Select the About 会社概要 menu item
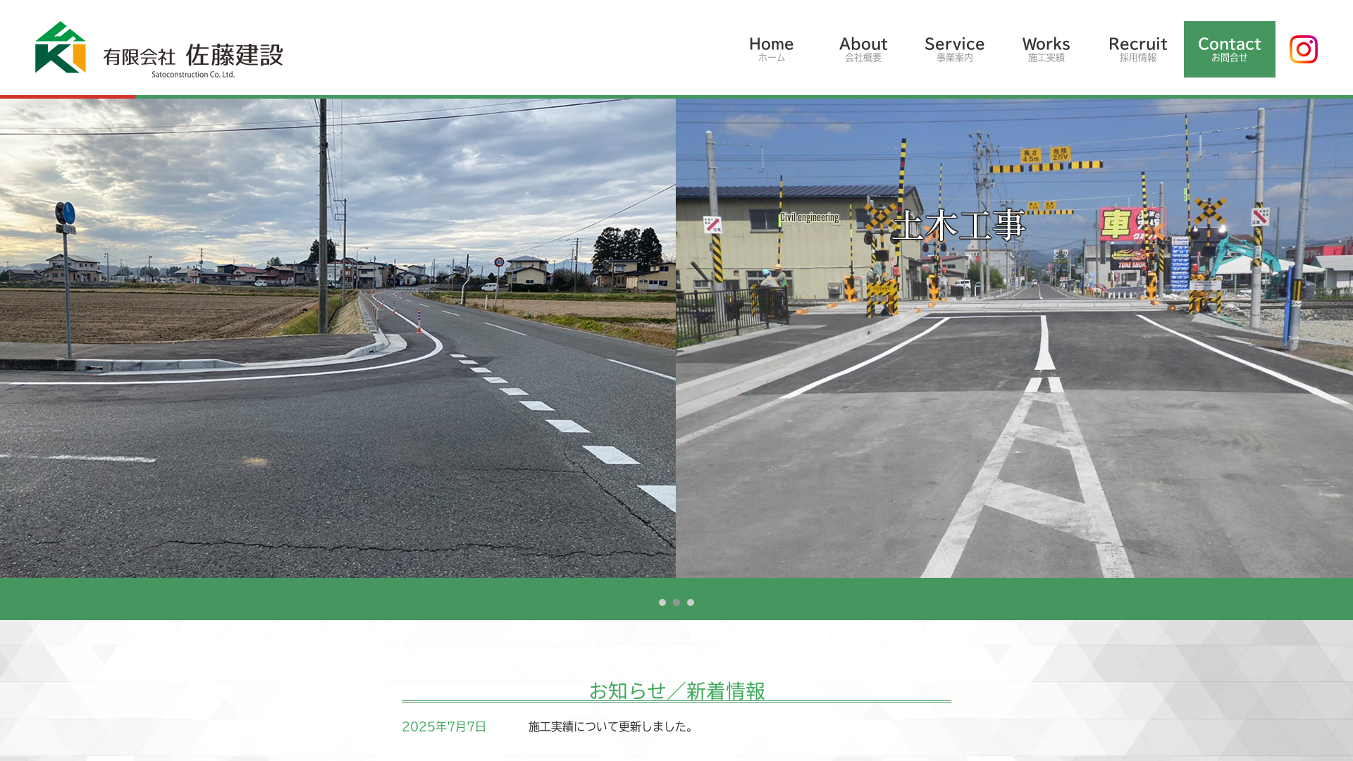 [863, 49]
